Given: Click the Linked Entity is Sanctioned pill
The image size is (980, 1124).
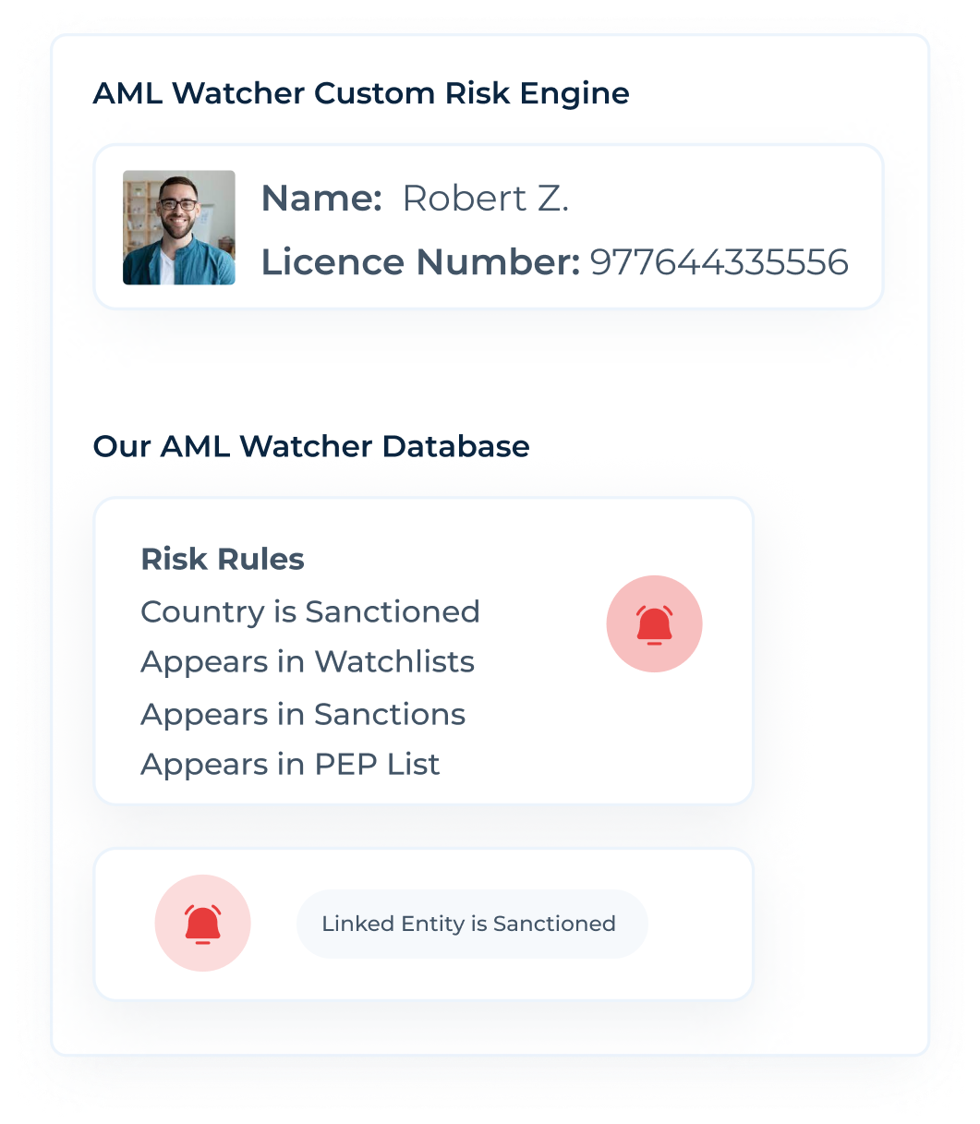Looking at the screenshot, I should click(471, 924).
